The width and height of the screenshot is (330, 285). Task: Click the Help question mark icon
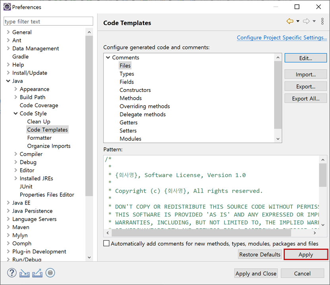[x=12, y=273]
